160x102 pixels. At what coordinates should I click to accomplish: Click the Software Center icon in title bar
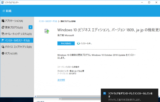pyautogui.click(x=2, y=2)
